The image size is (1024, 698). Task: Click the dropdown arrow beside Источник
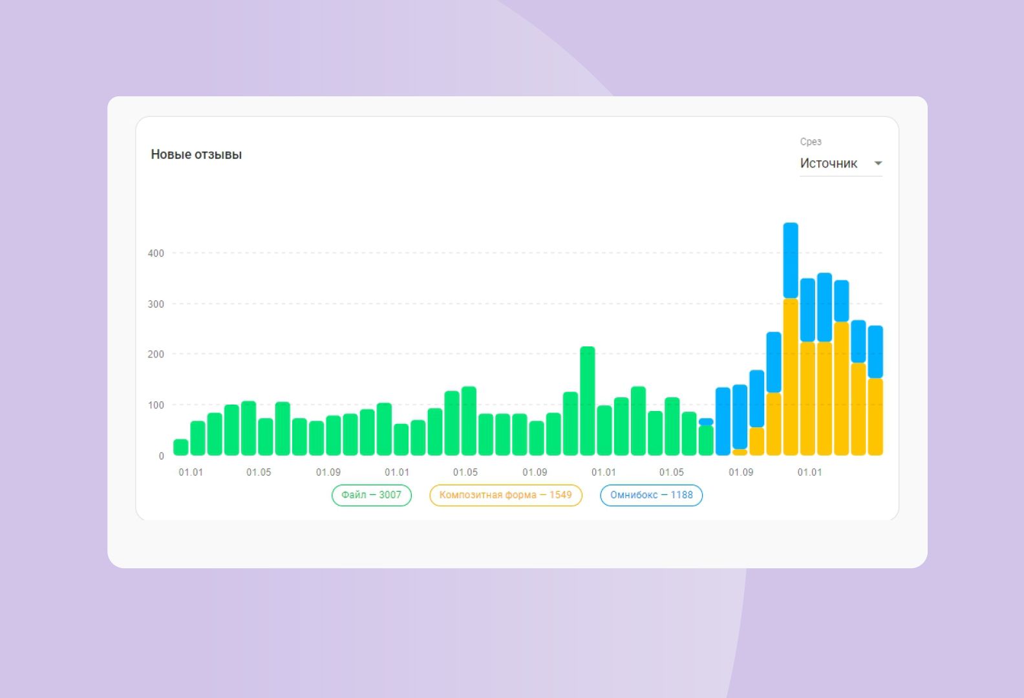(x=878, y=164)
